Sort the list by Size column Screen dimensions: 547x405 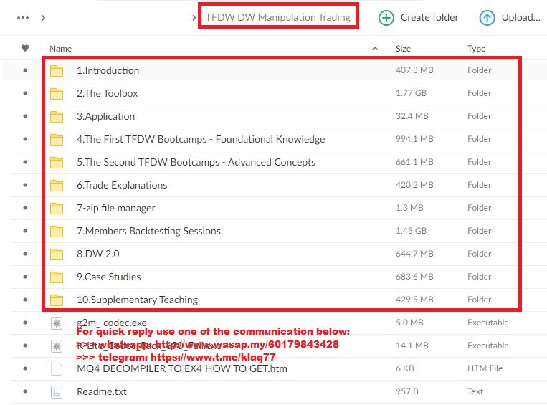tap(403, 49)
